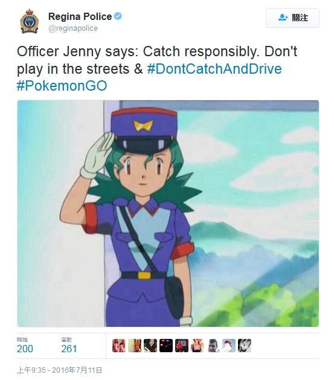Click the blue verified checkmark badge
334x380 pixels.
pyautogui.click(x=118, y=16)
